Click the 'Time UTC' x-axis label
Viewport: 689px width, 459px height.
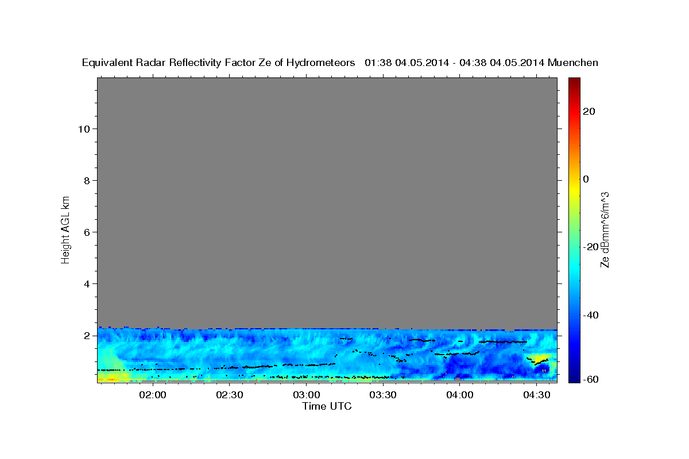(x=327, y=406)
